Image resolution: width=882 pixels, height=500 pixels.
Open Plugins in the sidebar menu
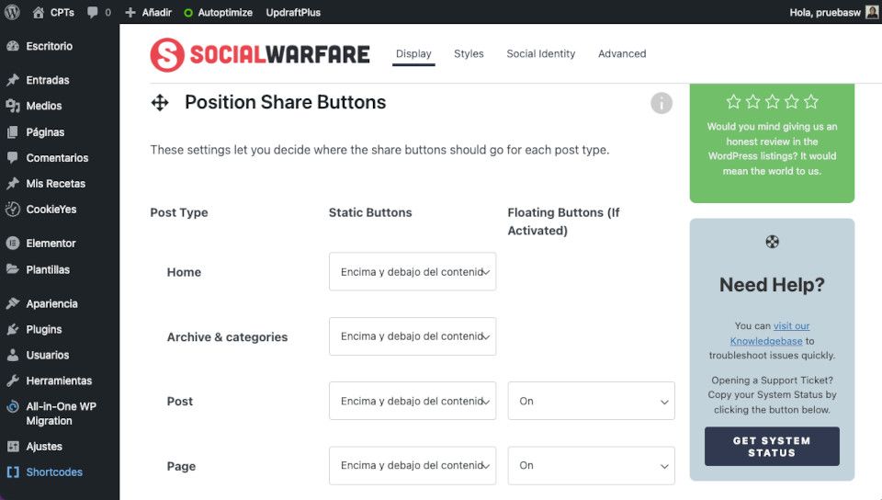click(43, 329)
